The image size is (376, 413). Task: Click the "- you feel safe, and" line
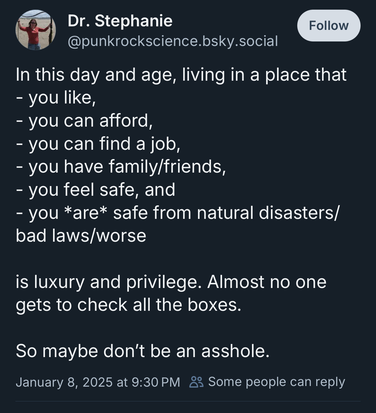[95, 190]
